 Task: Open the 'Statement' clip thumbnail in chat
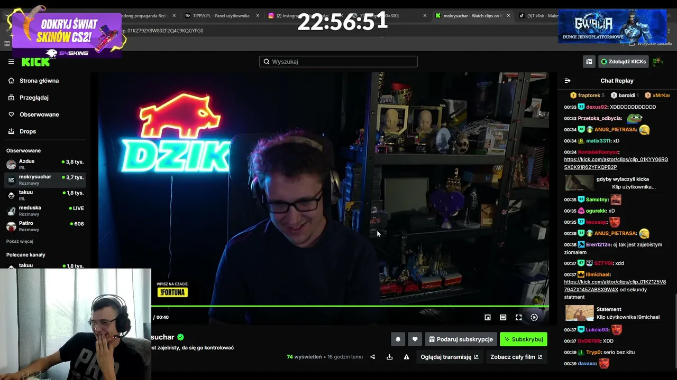point(579,313)
